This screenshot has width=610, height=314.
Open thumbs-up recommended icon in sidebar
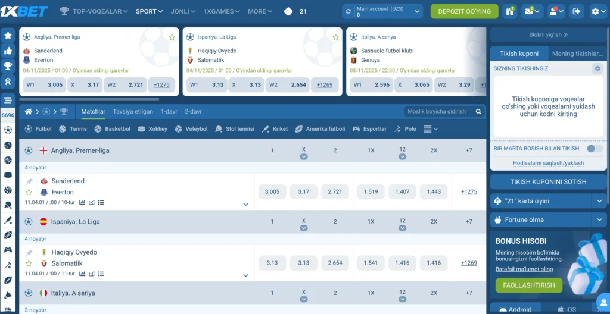click(x=8, y=51)
